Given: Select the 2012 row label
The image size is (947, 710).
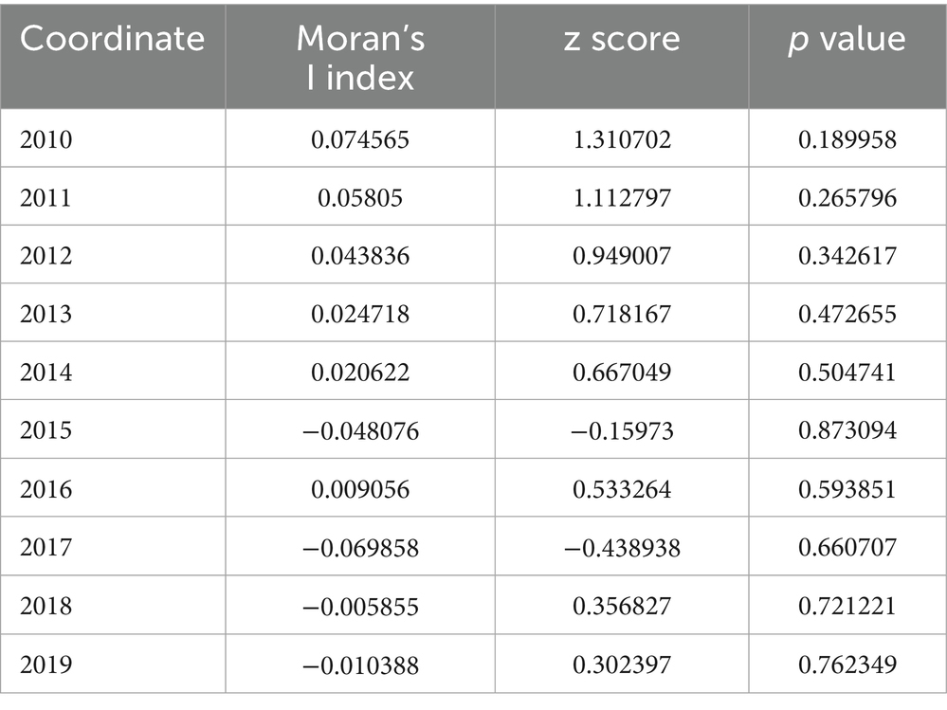Looking at the screenshot, I should (x=46, y=256).
